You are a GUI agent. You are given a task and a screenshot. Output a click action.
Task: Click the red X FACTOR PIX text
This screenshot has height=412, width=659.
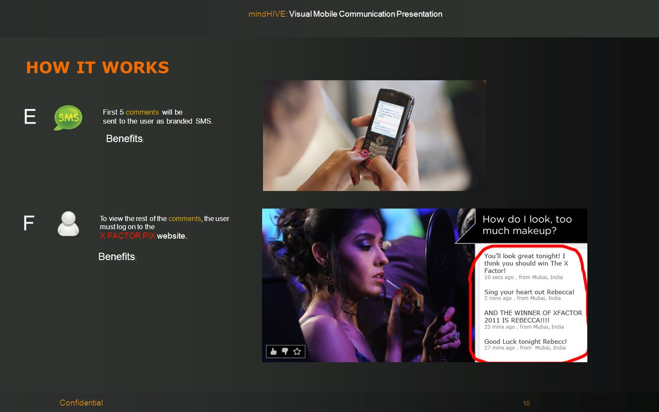pos(127,236)
